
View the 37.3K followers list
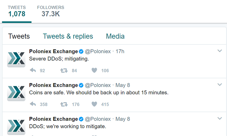coord(51,11)
